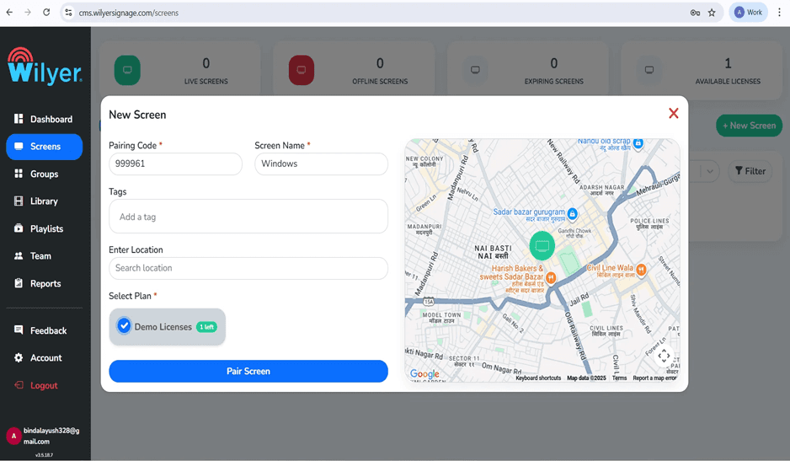Expand the dropdown beside Filter

(x=709, y=171)
